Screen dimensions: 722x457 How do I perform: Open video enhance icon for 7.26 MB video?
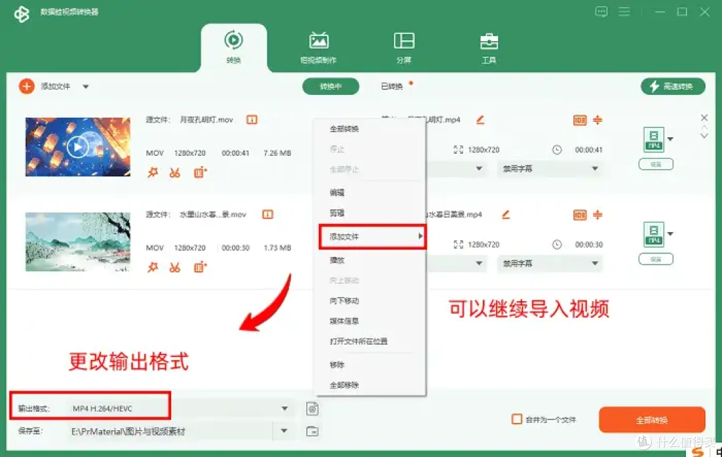[x=200, y=173]
